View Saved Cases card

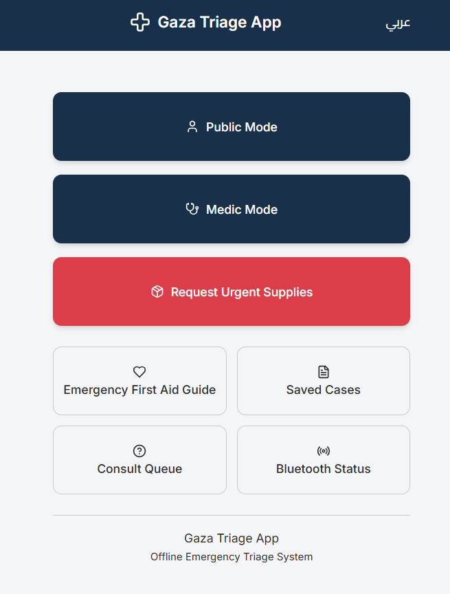point(324,381)
